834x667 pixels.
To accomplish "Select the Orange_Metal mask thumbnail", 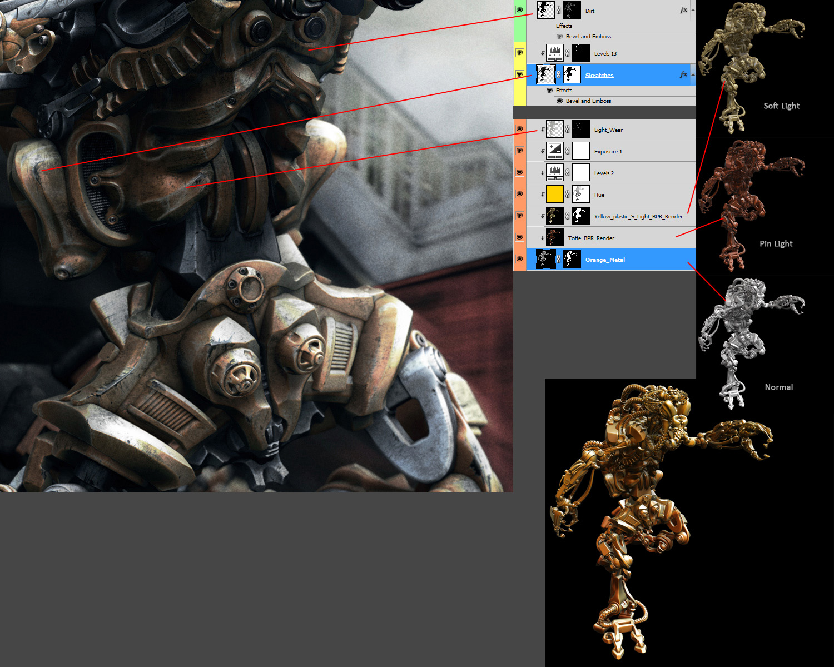I will [x=572, y=259].
